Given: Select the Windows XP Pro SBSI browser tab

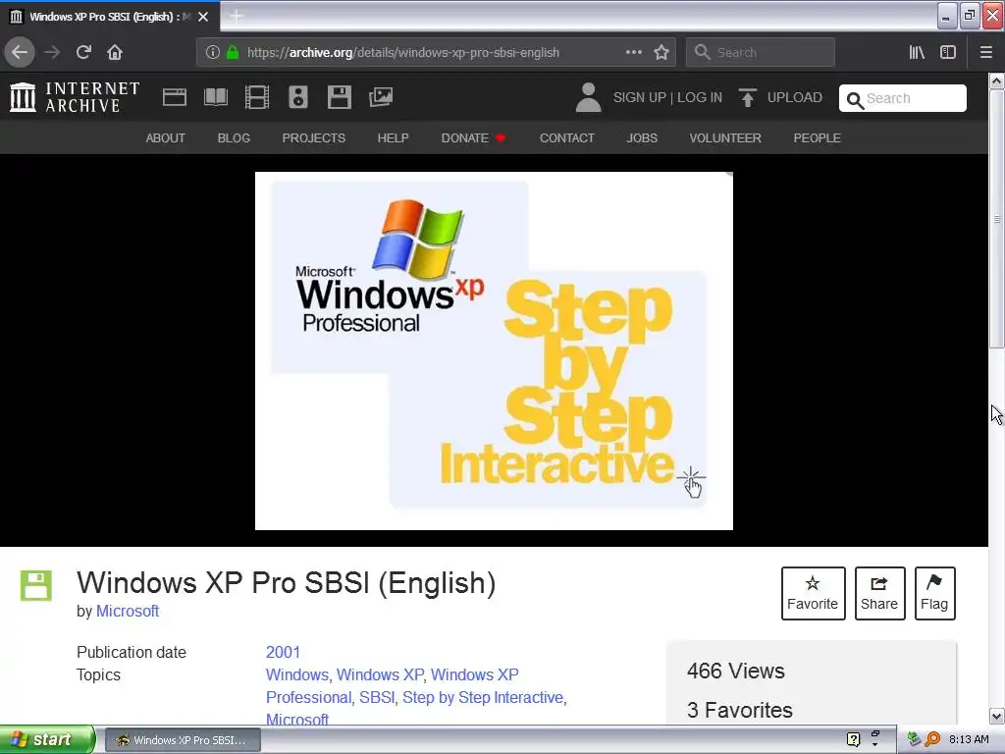Looking at the screenshot, I should pos(110,16).
